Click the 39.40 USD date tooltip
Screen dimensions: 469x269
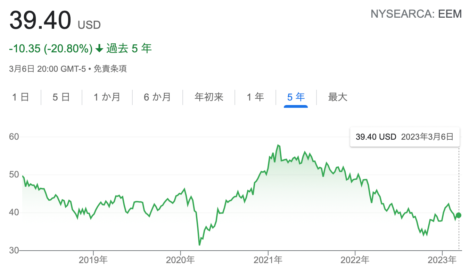404,137
